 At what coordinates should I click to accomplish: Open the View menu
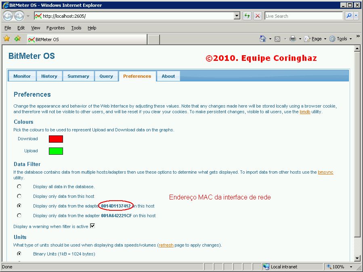tap(36, 28)
